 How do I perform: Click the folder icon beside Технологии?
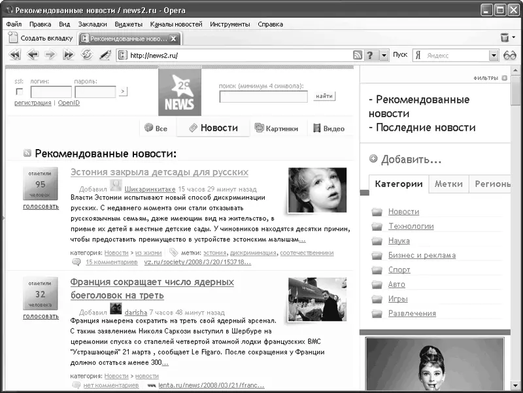point(377,226)
